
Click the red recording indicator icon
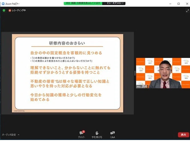pyautogui.click(x=9, y=11)
